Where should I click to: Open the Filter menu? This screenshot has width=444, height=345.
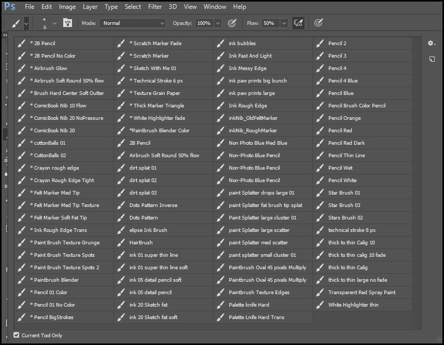click(x=155, y=7)
